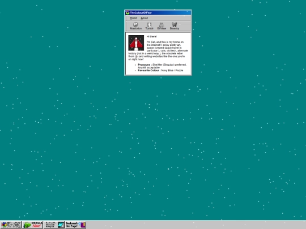Open the Home menu
The height and width of the screenshot is (229, 306).
134,18
